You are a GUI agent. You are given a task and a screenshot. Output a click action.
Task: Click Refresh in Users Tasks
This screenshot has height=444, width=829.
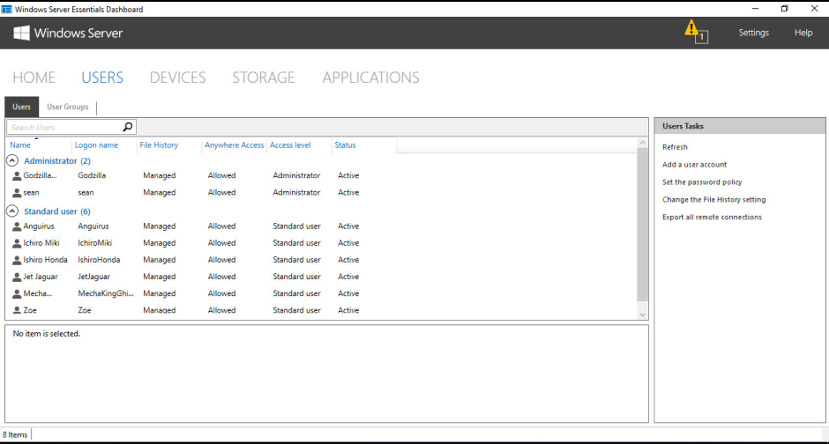click(x=675, y=147)
